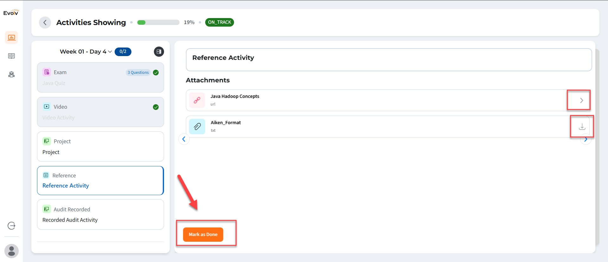Open the Java Hadoop Concepts link chevron

581,100
